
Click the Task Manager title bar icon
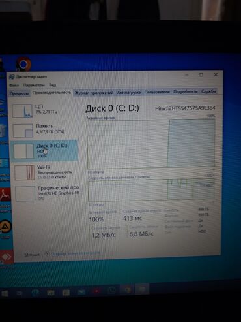coord(12,77)
